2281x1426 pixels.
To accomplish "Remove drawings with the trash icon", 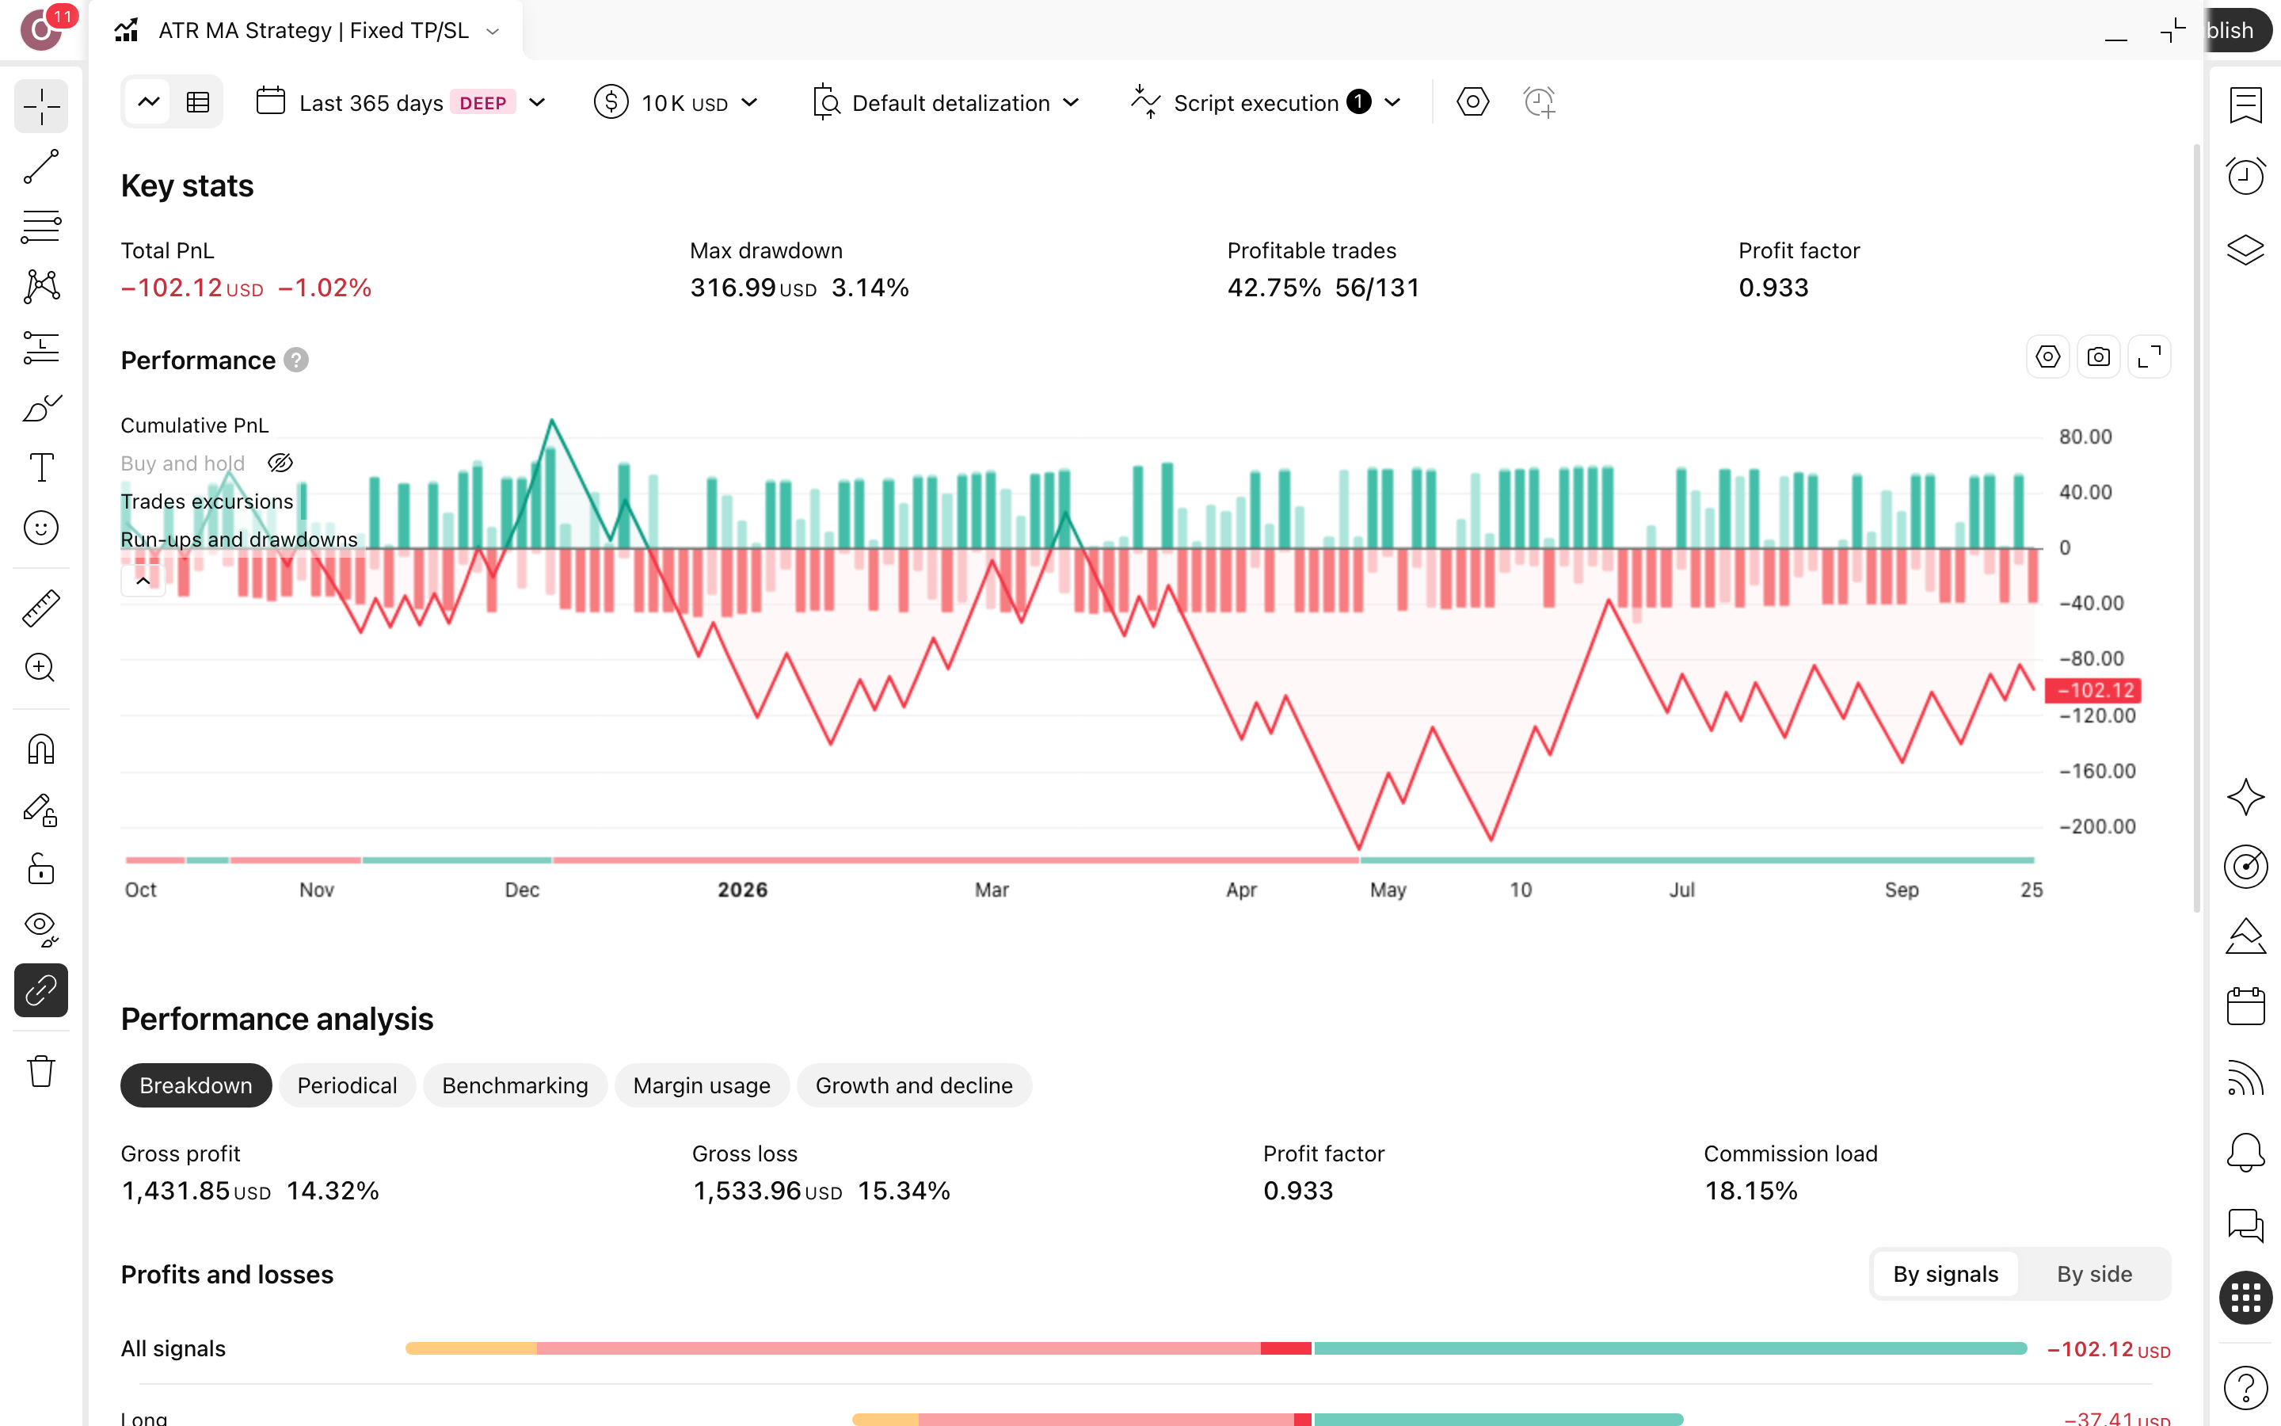I will pos(41,1070).
